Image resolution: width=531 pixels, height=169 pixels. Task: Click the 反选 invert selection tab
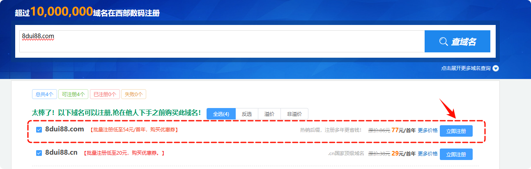tap(246, 114)
